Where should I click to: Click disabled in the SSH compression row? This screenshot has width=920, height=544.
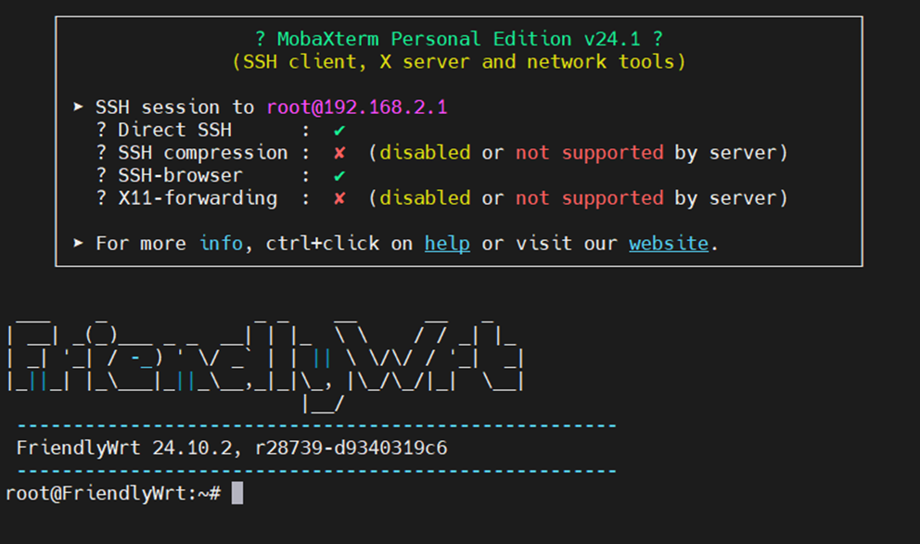tap(425, 153)
